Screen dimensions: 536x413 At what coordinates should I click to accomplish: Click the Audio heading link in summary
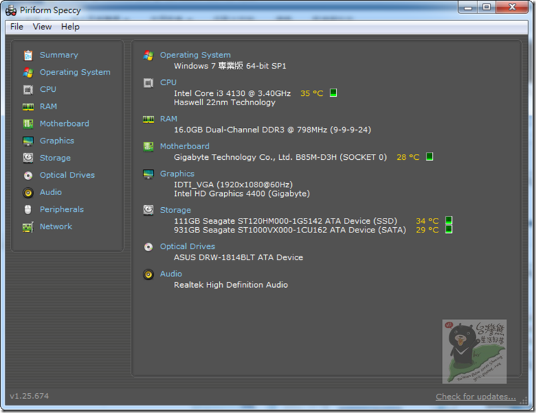[171, 274]
